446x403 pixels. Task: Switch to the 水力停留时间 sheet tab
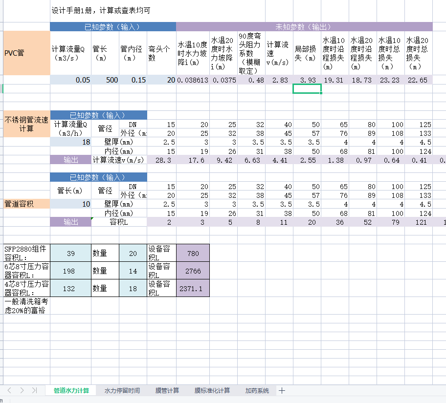(122, 390)
